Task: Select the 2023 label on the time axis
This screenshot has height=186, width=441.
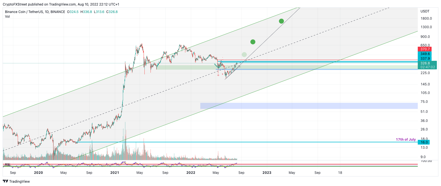Action: pyautogui.click(x=267, y=173)
